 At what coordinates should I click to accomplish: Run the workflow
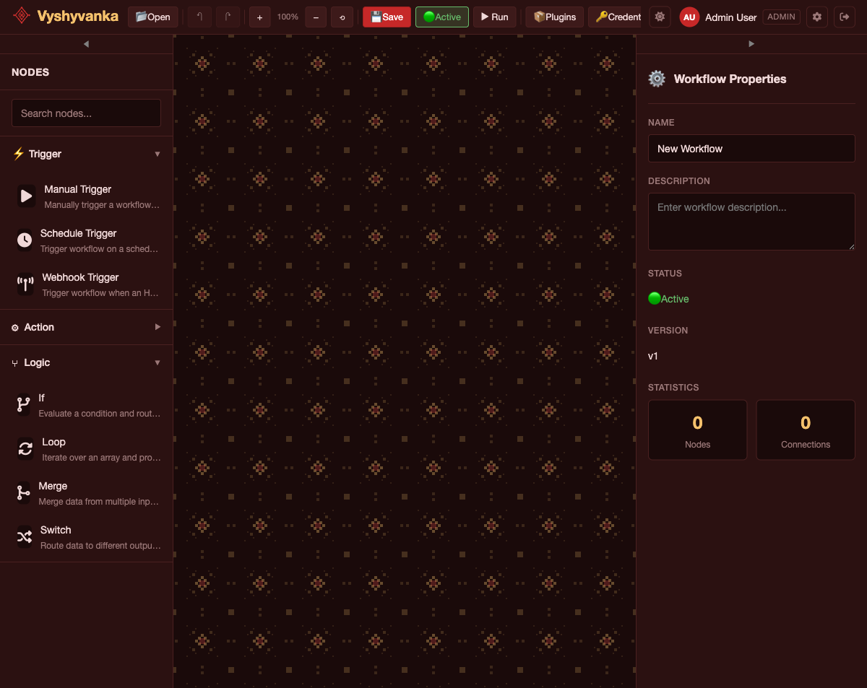click(495, 17)
